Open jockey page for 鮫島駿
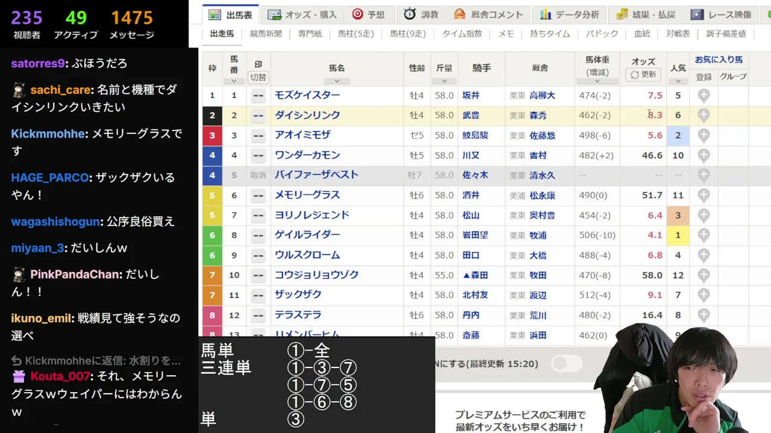This screenshot has width=771, height=433. point(475,135)
